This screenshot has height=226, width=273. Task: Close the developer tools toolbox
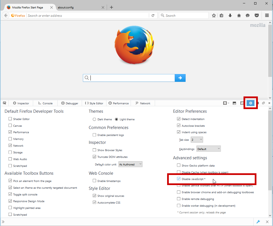click(269, 103)
